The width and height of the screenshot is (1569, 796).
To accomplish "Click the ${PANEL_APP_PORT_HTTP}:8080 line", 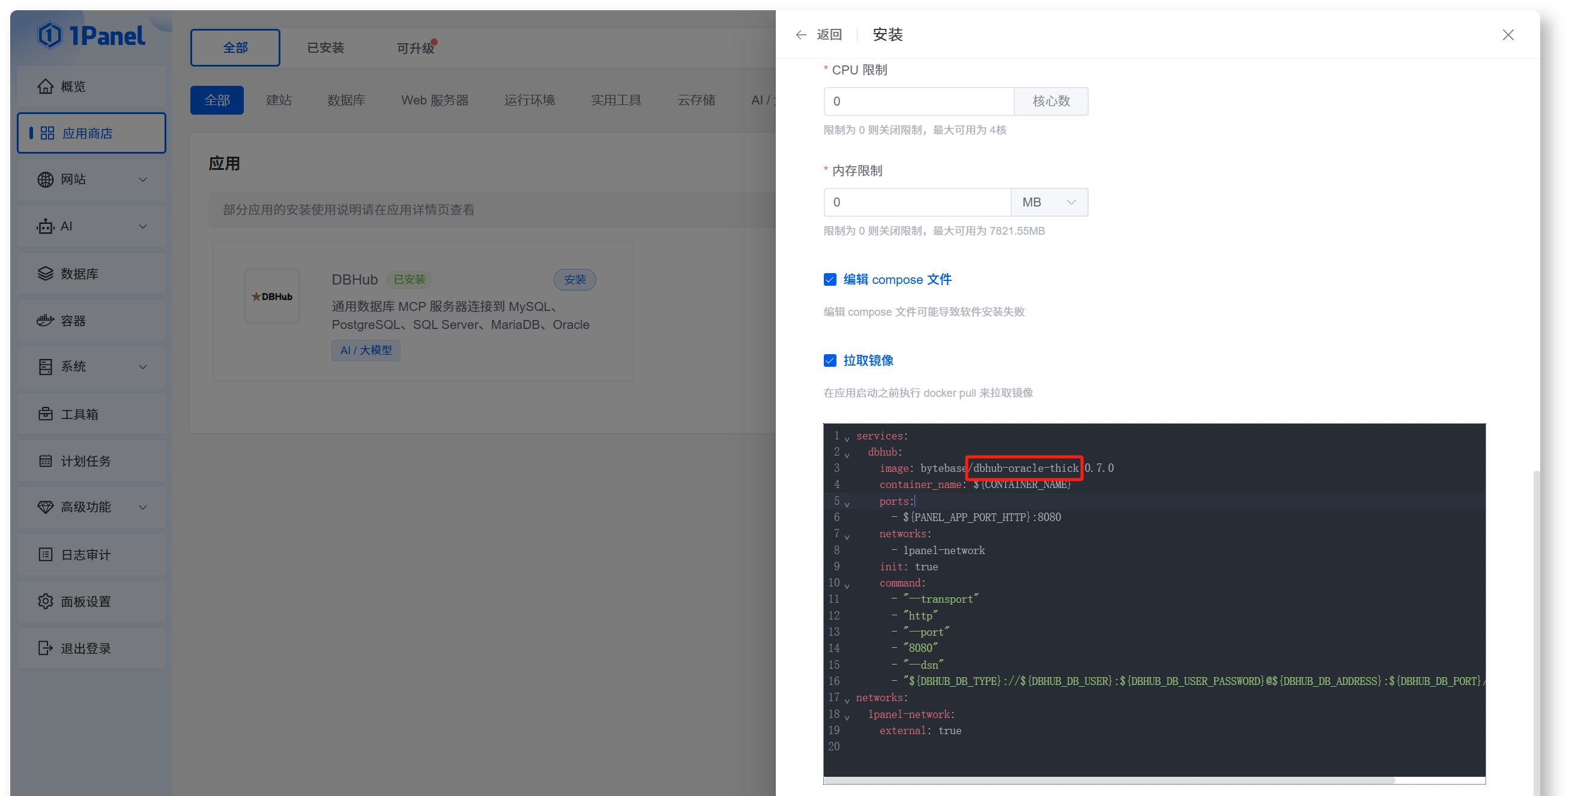I will click(976, 517).
